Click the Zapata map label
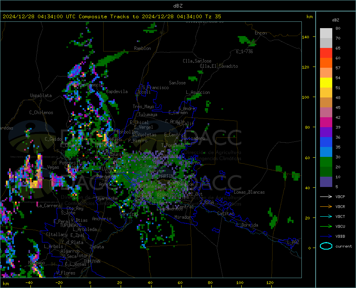Image resolution: width=356 pixels, height=288 pixels. coord(97,247)
